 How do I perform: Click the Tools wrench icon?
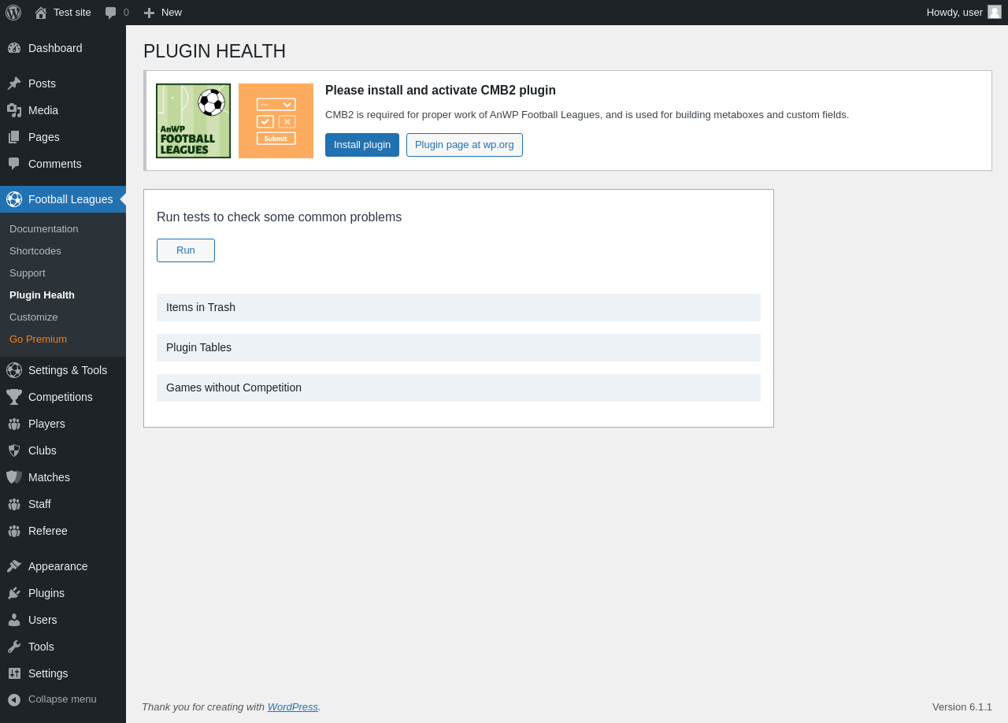point(14,647)
